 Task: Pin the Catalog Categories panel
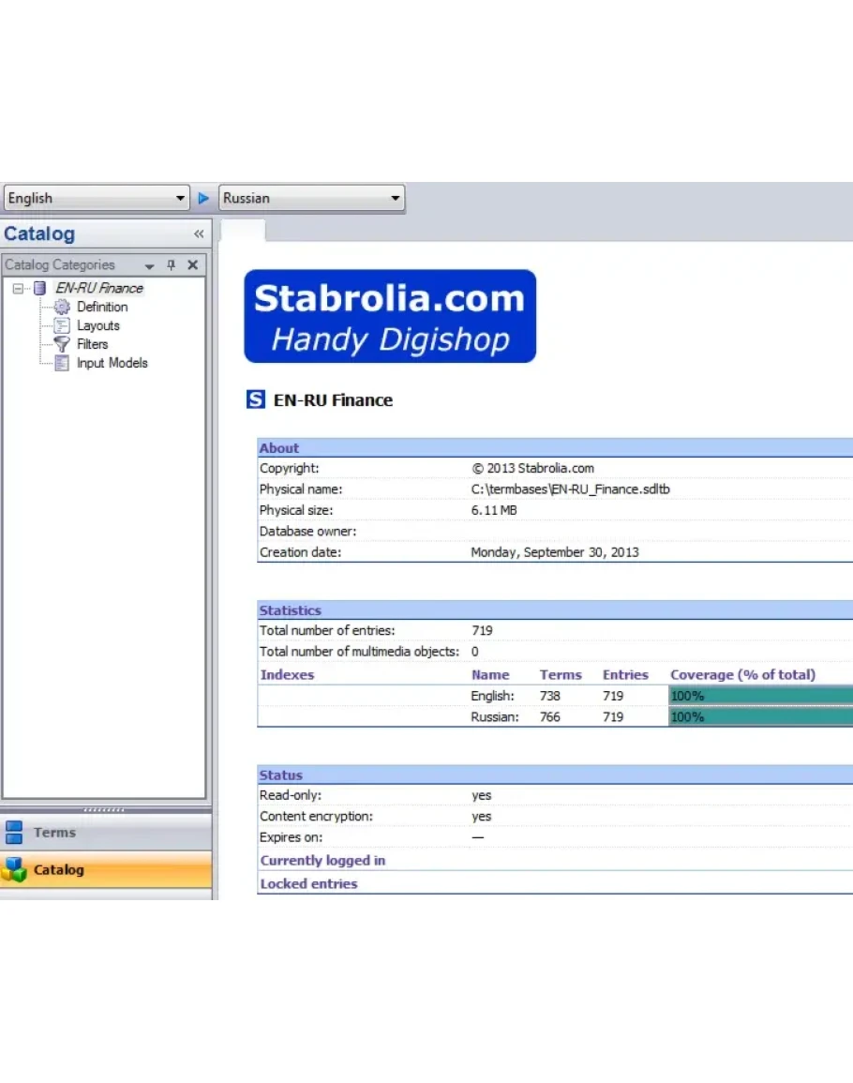click(171, 265)
